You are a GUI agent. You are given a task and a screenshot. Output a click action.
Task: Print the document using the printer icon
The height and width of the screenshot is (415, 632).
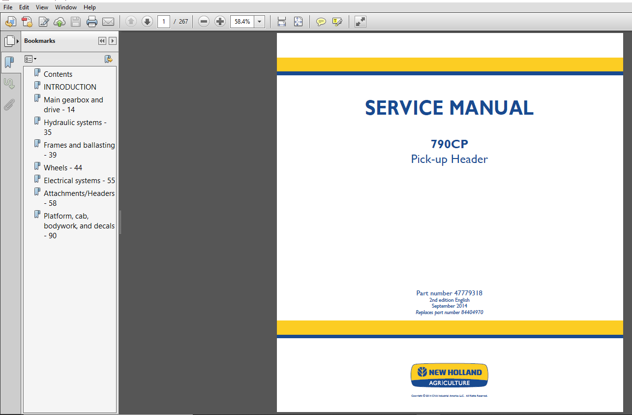pyautogui.click(x=92, y=22)
